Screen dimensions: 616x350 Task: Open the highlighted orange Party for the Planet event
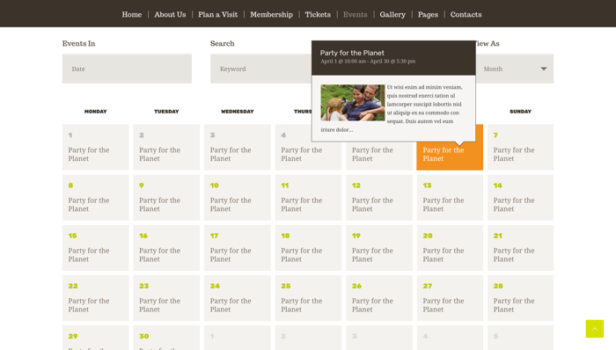pyautogui.click(x=444, y=154)
